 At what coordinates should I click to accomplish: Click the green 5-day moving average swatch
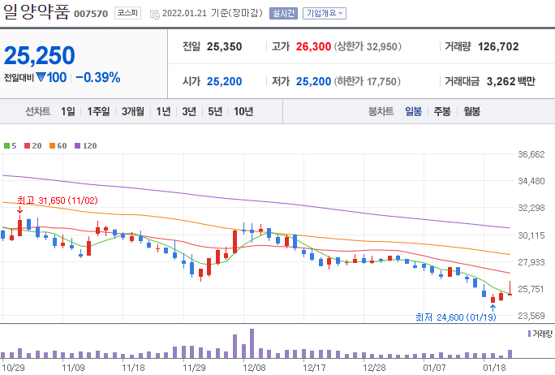pos(6,145)
